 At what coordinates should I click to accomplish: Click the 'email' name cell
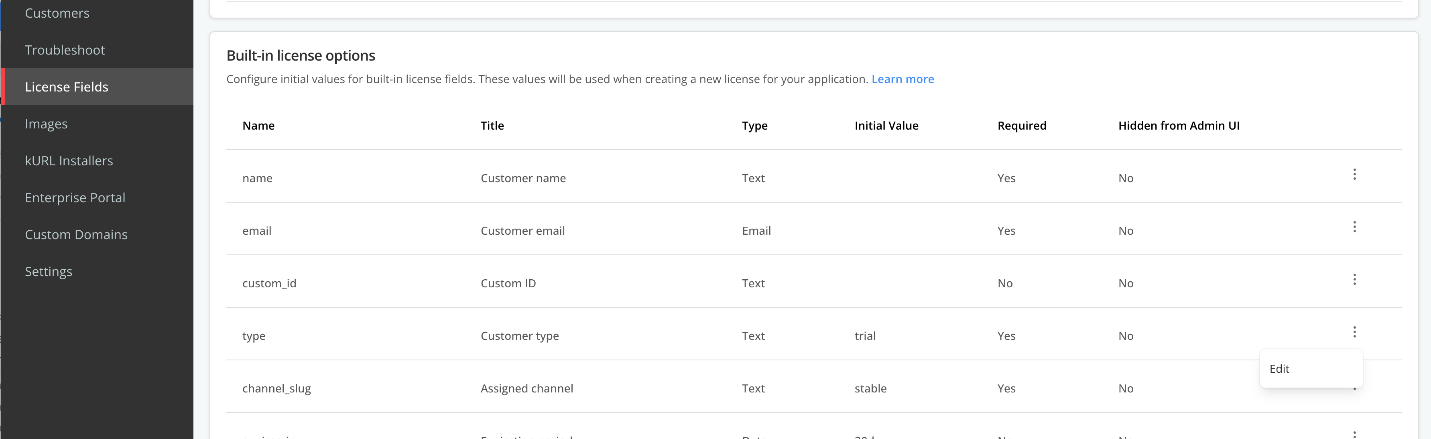257,231
